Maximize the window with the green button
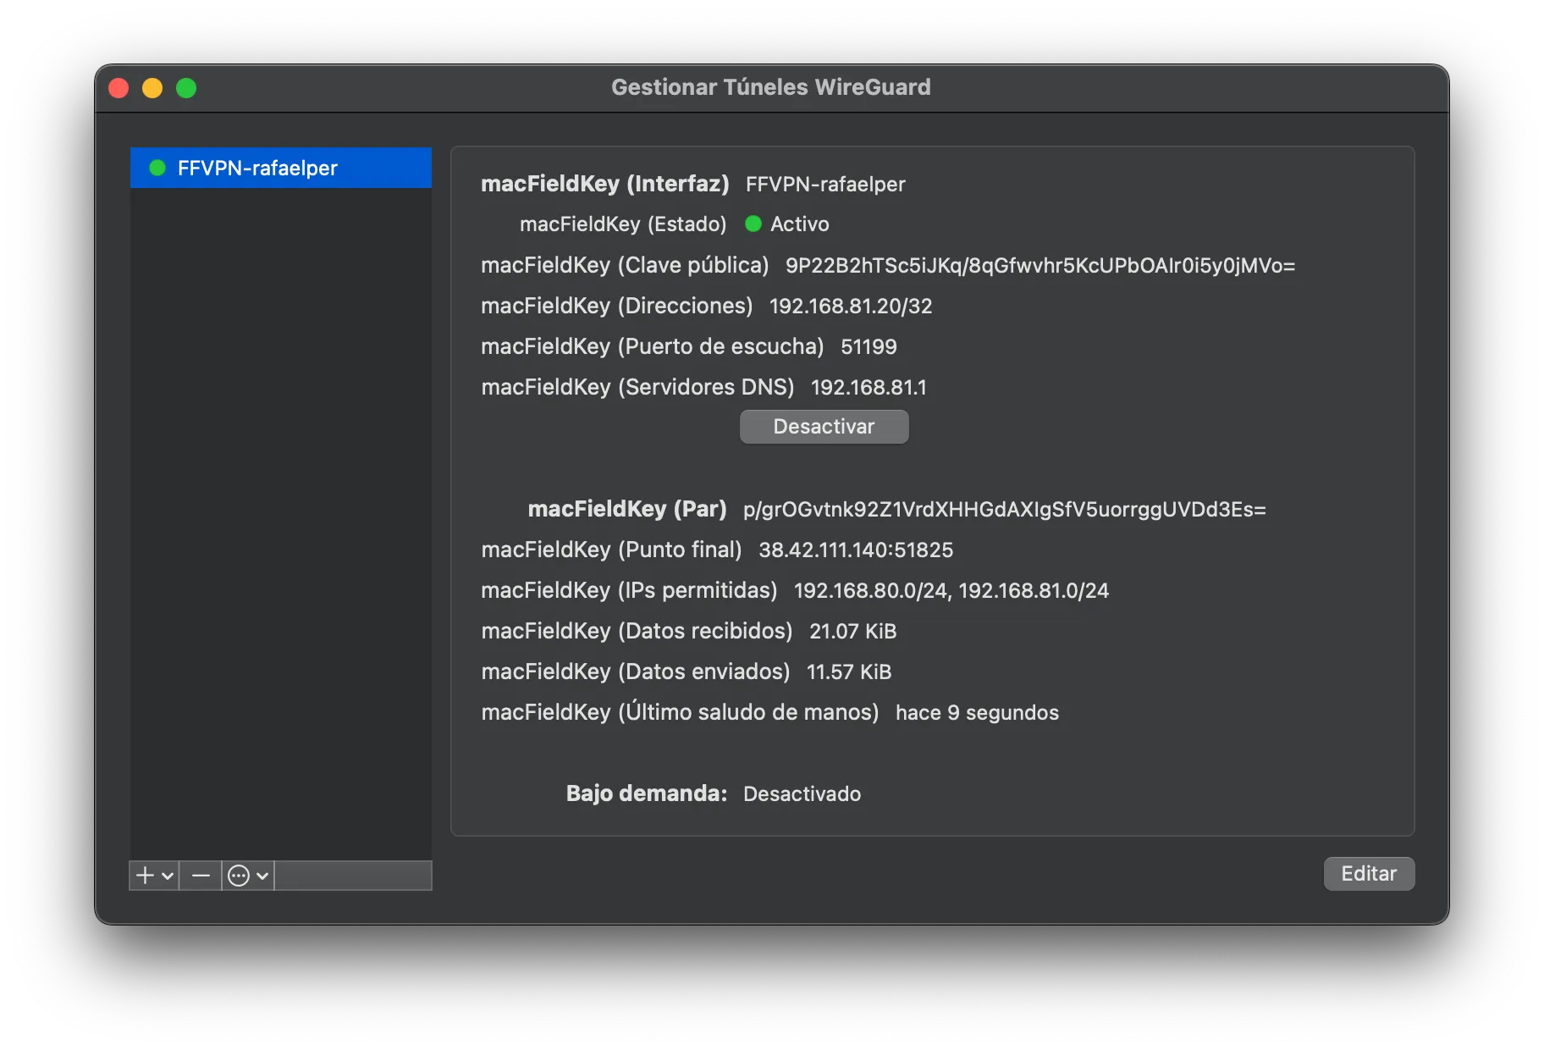1544x1050 pixels. point(186,88)
